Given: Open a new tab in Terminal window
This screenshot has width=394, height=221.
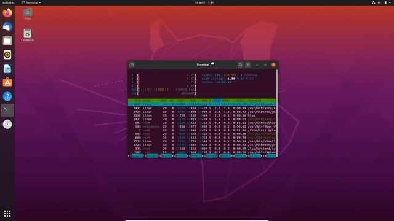Looking at the screenshot, I should (132, 65).
